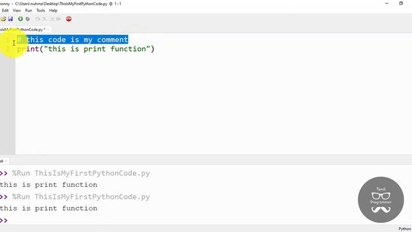Open the Help menu
Image resolution: width=412 pixels, height=232 pixels.
(53, 10)
